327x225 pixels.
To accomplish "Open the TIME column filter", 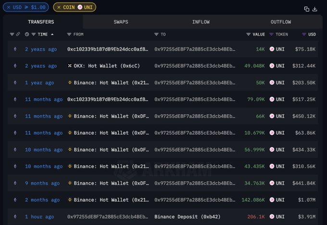I will coord(34,35).
